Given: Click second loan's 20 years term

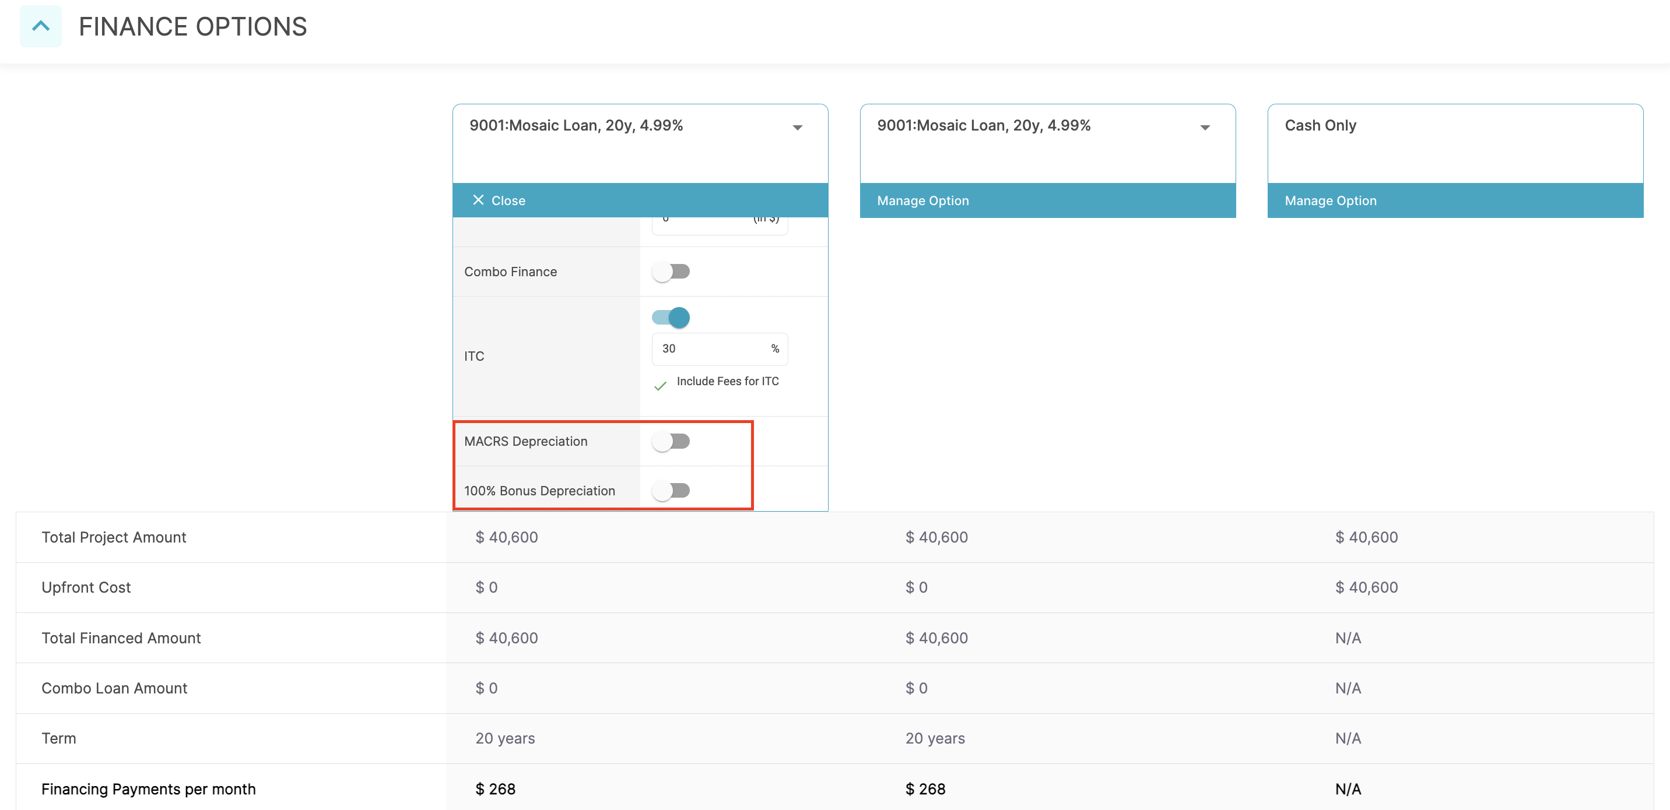Looking at the screenshot, I should [x=935, y=739].
